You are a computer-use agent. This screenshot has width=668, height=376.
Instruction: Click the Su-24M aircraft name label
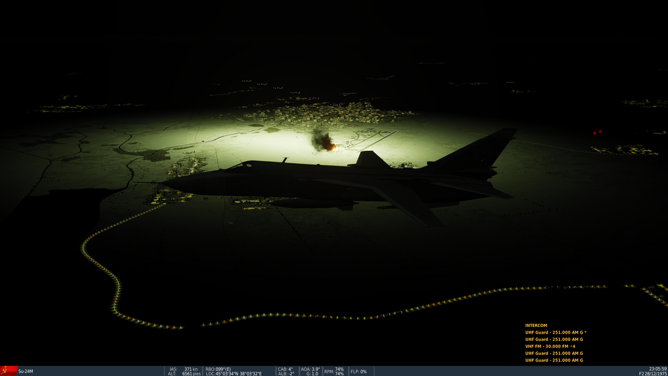(x=25, y=371)
